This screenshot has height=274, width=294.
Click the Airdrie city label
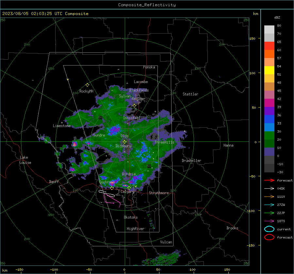coord(129,174)
